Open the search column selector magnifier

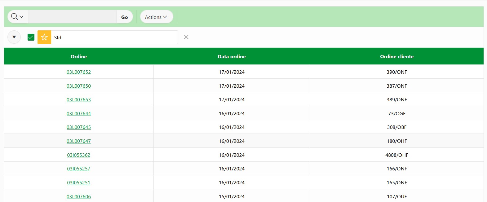coord(17,17)
